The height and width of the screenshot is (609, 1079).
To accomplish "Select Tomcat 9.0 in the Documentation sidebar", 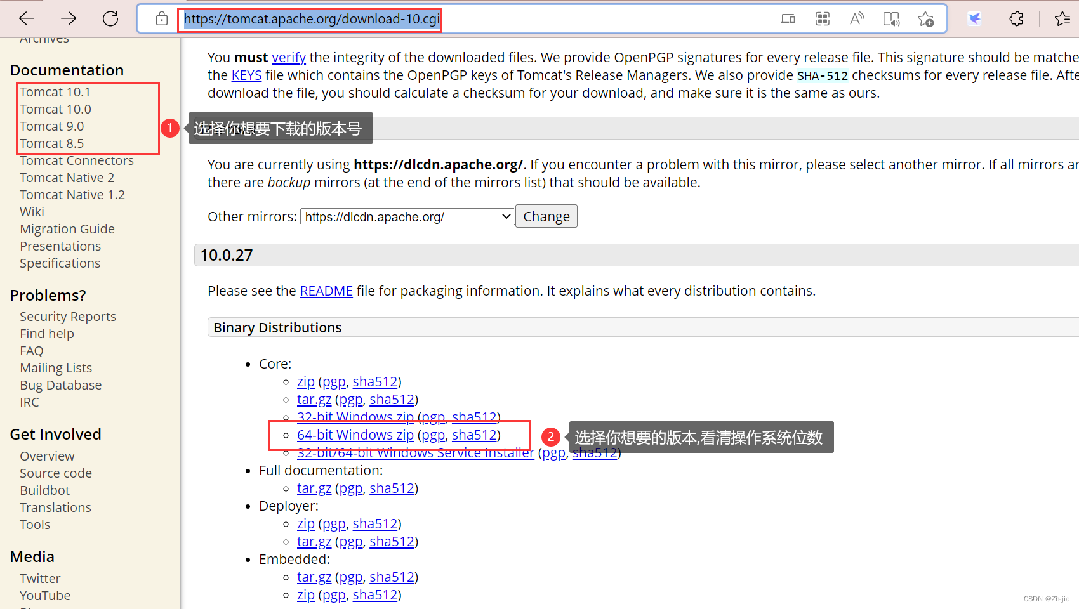I will point(51,126).
